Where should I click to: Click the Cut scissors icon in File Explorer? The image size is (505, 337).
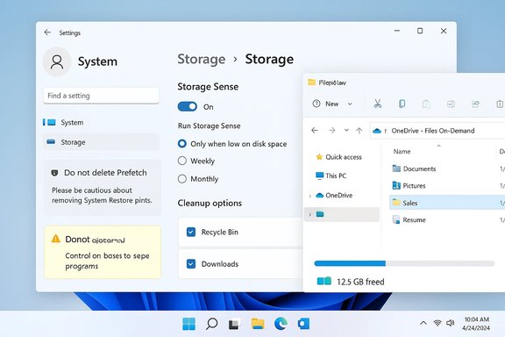coord(378,104)
